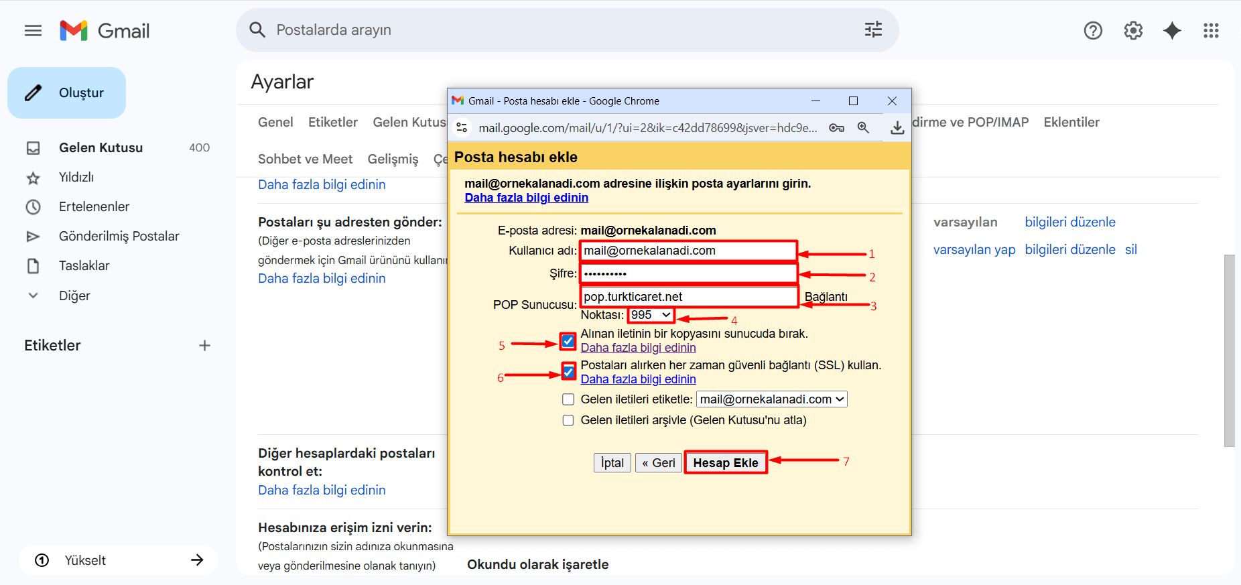This screenshot has height=585, width=1241.
Task: Click the İptal button
Action: (x=612, y=463)
